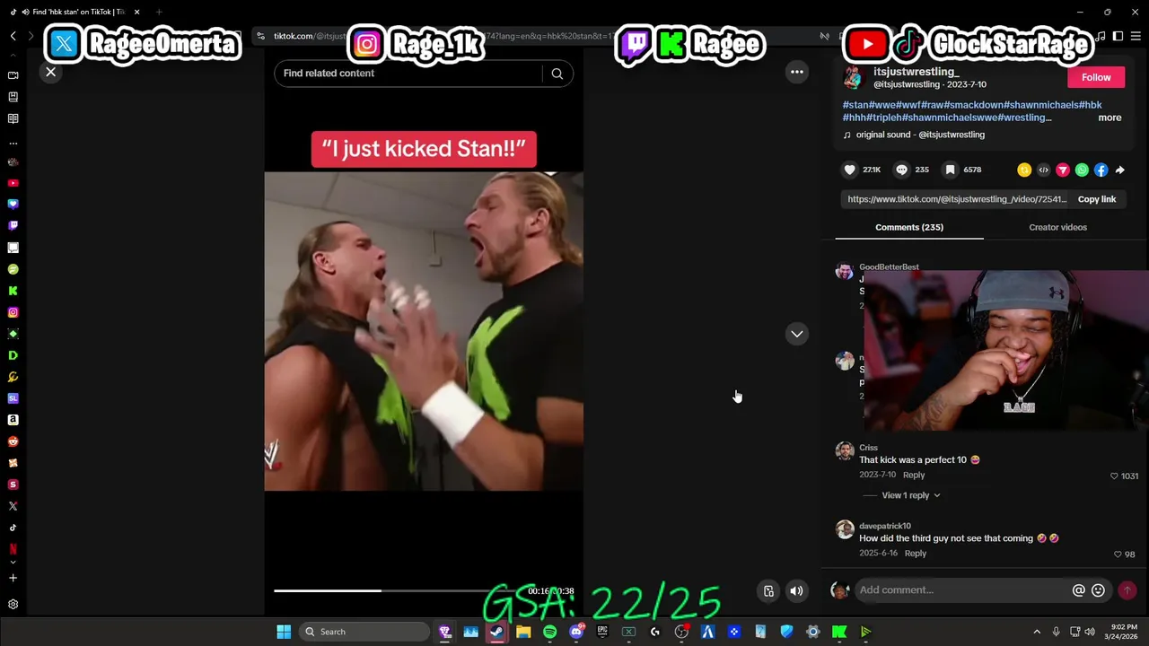This screenshot has width=1149, height=646.
Task: Open taskbar volume control
Action: tap(1090, 632)
